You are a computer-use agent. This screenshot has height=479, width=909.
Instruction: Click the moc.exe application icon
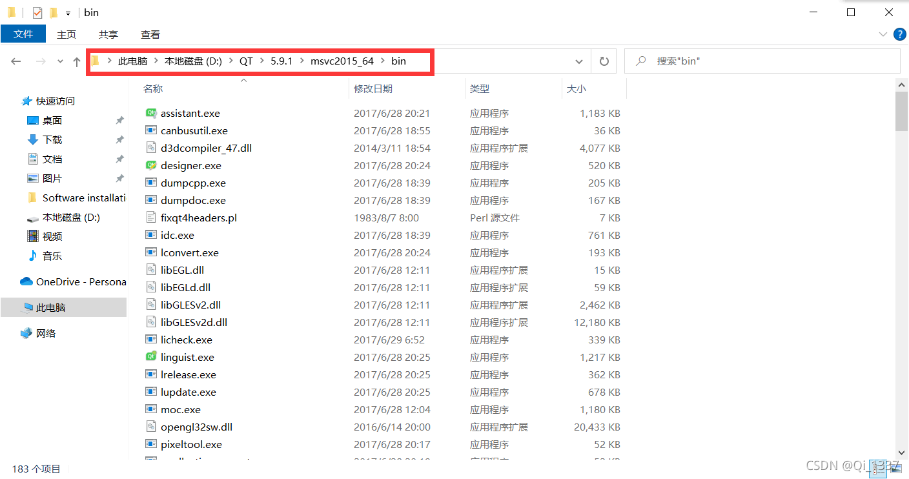(x=151, y=409)
